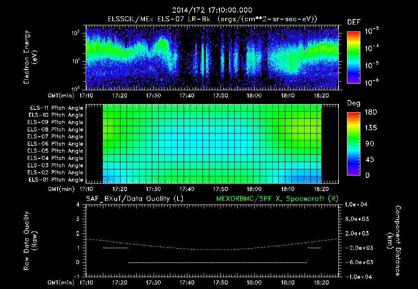
Task: Click the 18:10 tick under bottom panel
Action: 288,282
